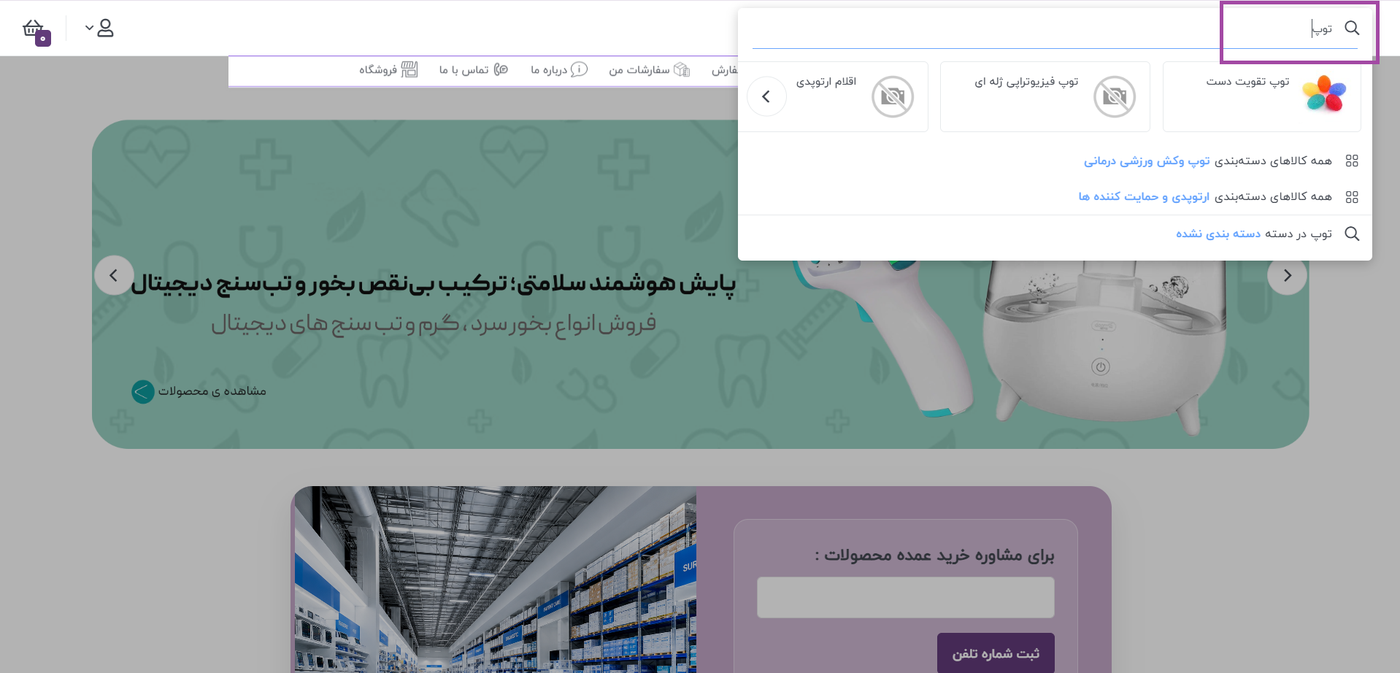Click magnifier icon beside دسته بندی نشده
This screenshot has height=673, width=1400.
[1352, 234]
